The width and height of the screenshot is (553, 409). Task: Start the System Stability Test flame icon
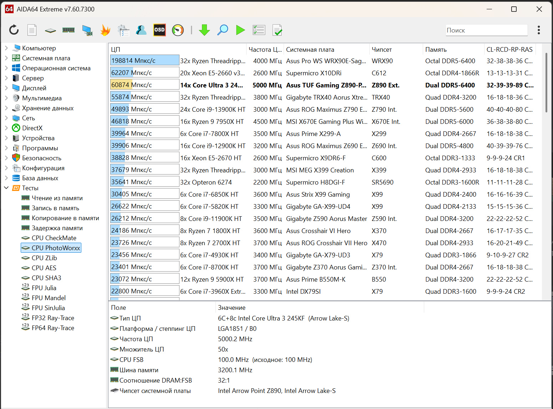point(105,30)
